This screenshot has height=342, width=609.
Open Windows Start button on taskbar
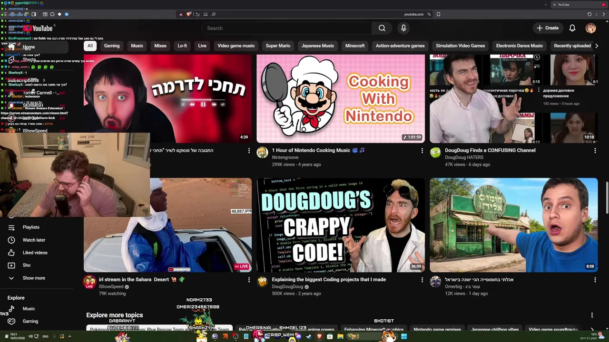click(x=403, y=337)
